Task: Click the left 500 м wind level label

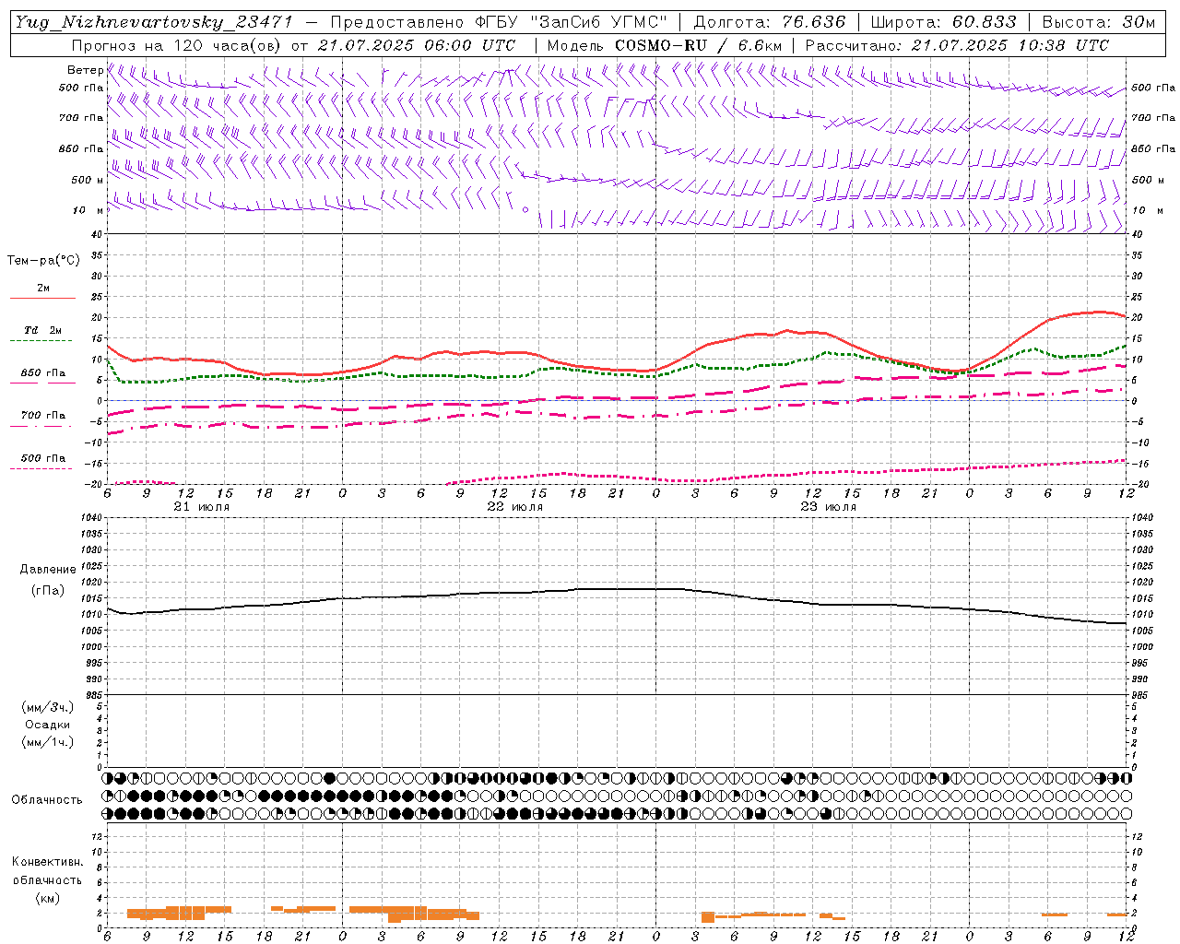Action: (88, 180)
